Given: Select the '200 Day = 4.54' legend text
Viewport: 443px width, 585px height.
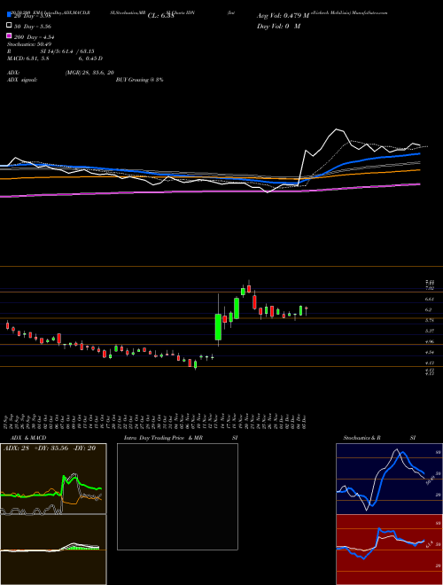Looking at the screenshot, I should [x=35, y=37].
